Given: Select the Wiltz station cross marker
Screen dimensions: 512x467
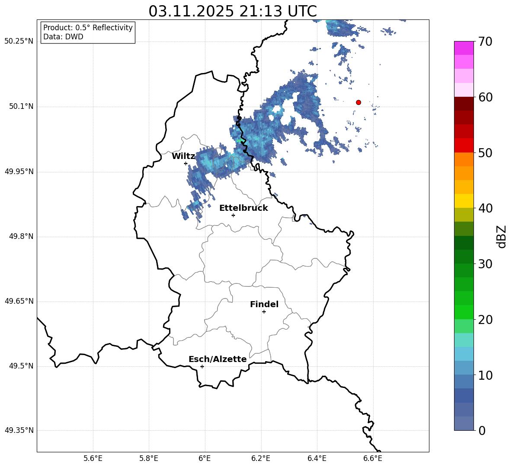Looking at the screenshot, I should (186, 163).
